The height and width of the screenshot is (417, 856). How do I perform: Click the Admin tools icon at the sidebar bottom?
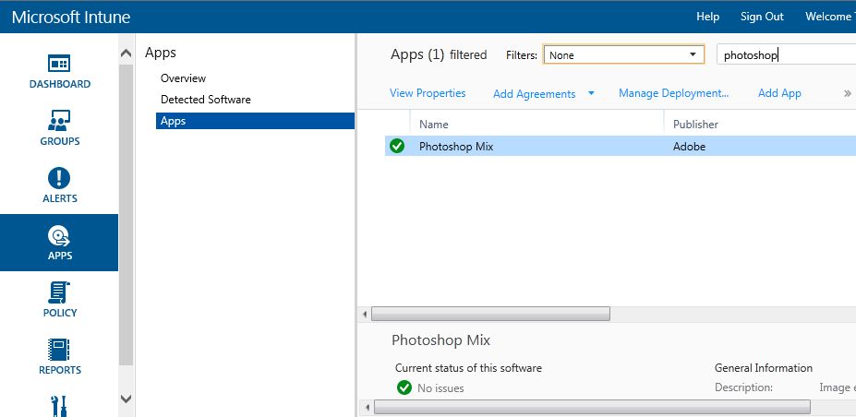59,406
